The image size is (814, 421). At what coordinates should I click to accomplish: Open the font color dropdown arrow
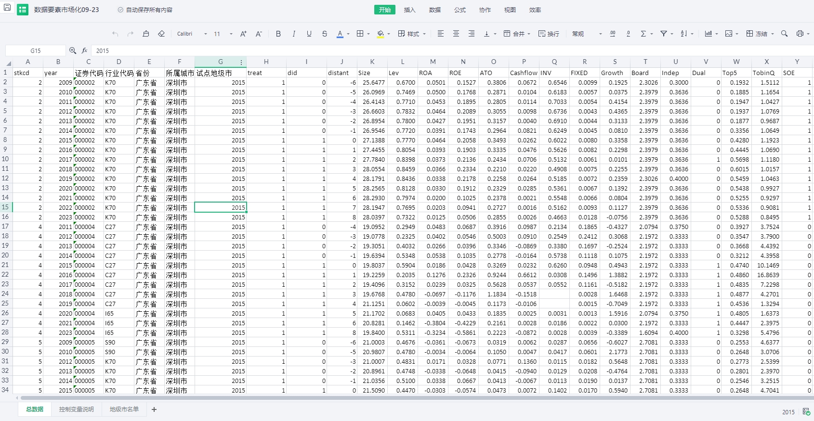(x=348, y=34)
